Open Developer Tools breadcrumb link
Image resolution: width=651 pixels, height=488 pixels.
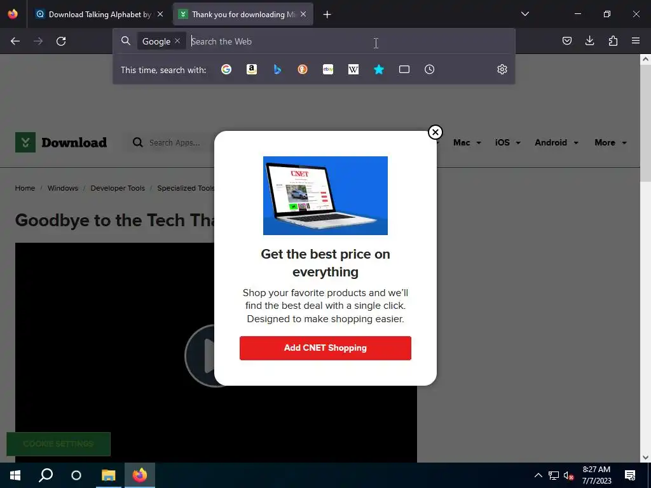(x=118, y=188)
